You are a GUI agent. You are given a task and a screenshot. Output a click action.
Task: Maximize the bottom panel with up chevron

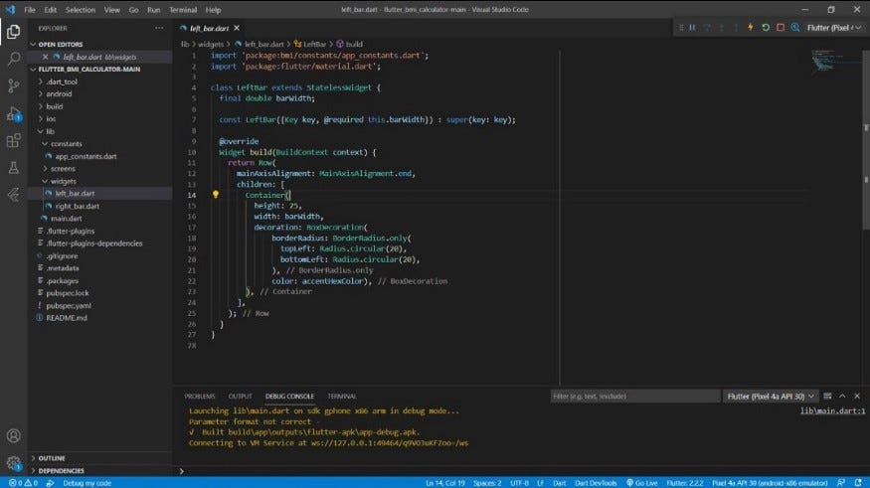click(x=842, y=396)
